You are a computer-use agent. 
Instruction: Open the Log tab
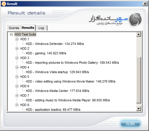[41, 28]
